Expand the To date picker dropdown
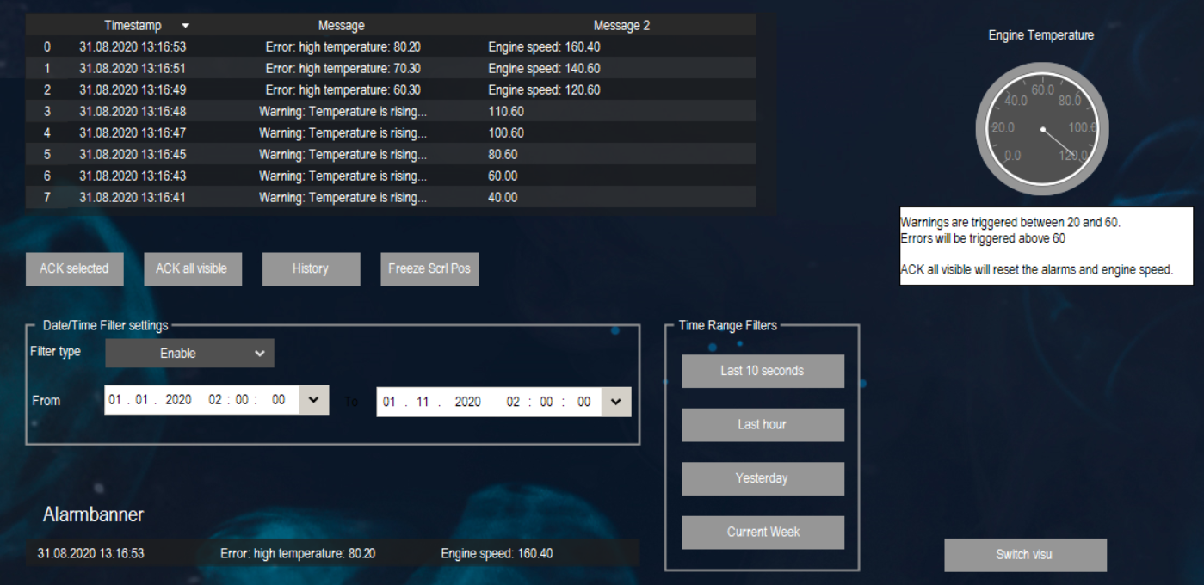Viewport: 1204px width, 585px height. tap(615, 401)
